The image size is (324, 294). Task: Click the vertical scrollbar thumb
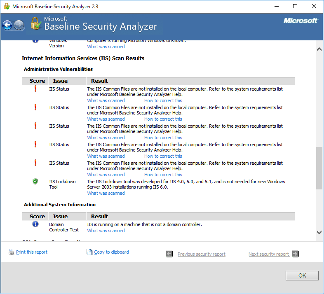pyautogui.click(x=319, y=168)
